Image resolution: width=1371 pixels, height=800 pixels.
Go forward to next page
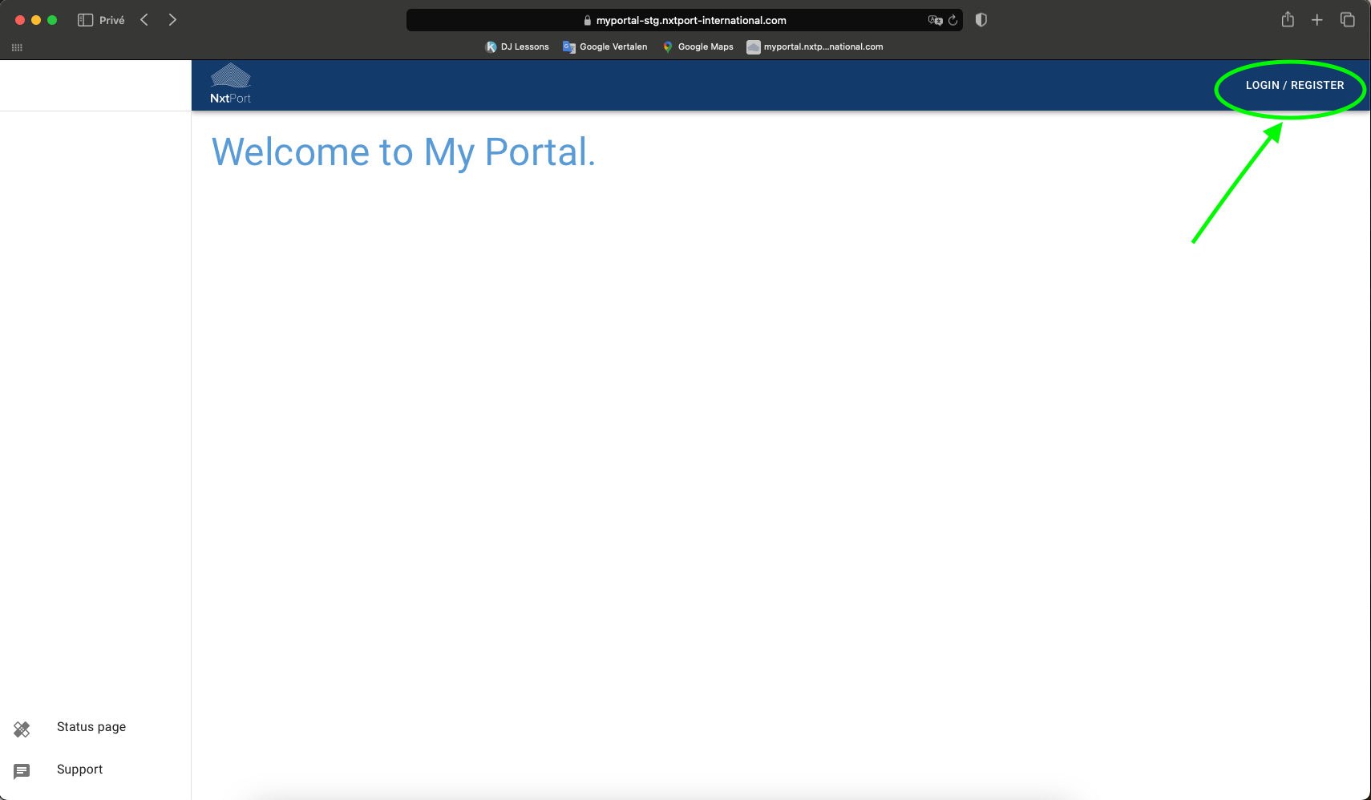click(172, 20)
